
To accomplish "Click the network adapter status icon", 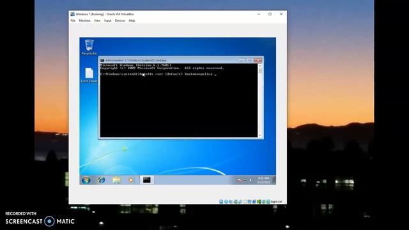I will [x=236, y=202].
